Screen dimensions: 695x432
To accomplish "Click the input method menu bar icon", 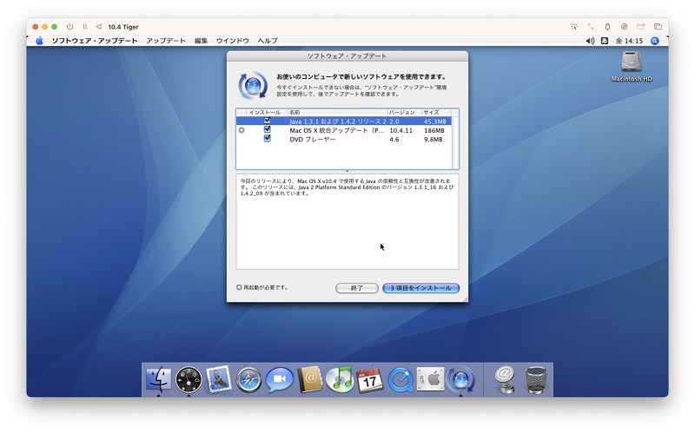I will [x=604, y=41].
